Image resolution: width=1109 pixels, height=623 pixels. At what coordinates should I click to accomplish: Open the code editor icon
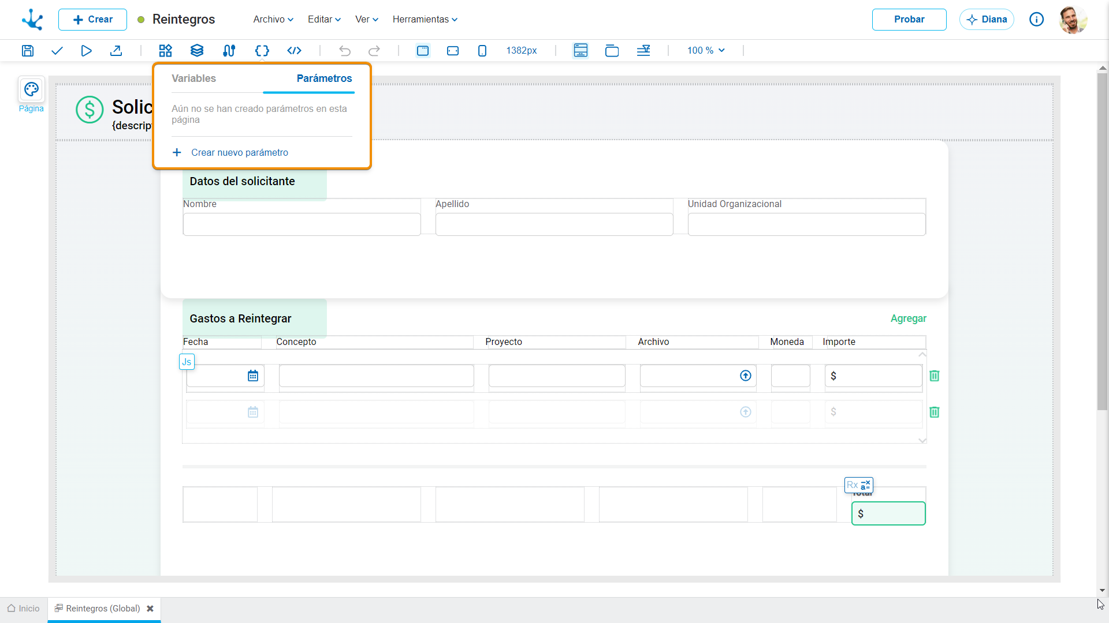[295, 51]
